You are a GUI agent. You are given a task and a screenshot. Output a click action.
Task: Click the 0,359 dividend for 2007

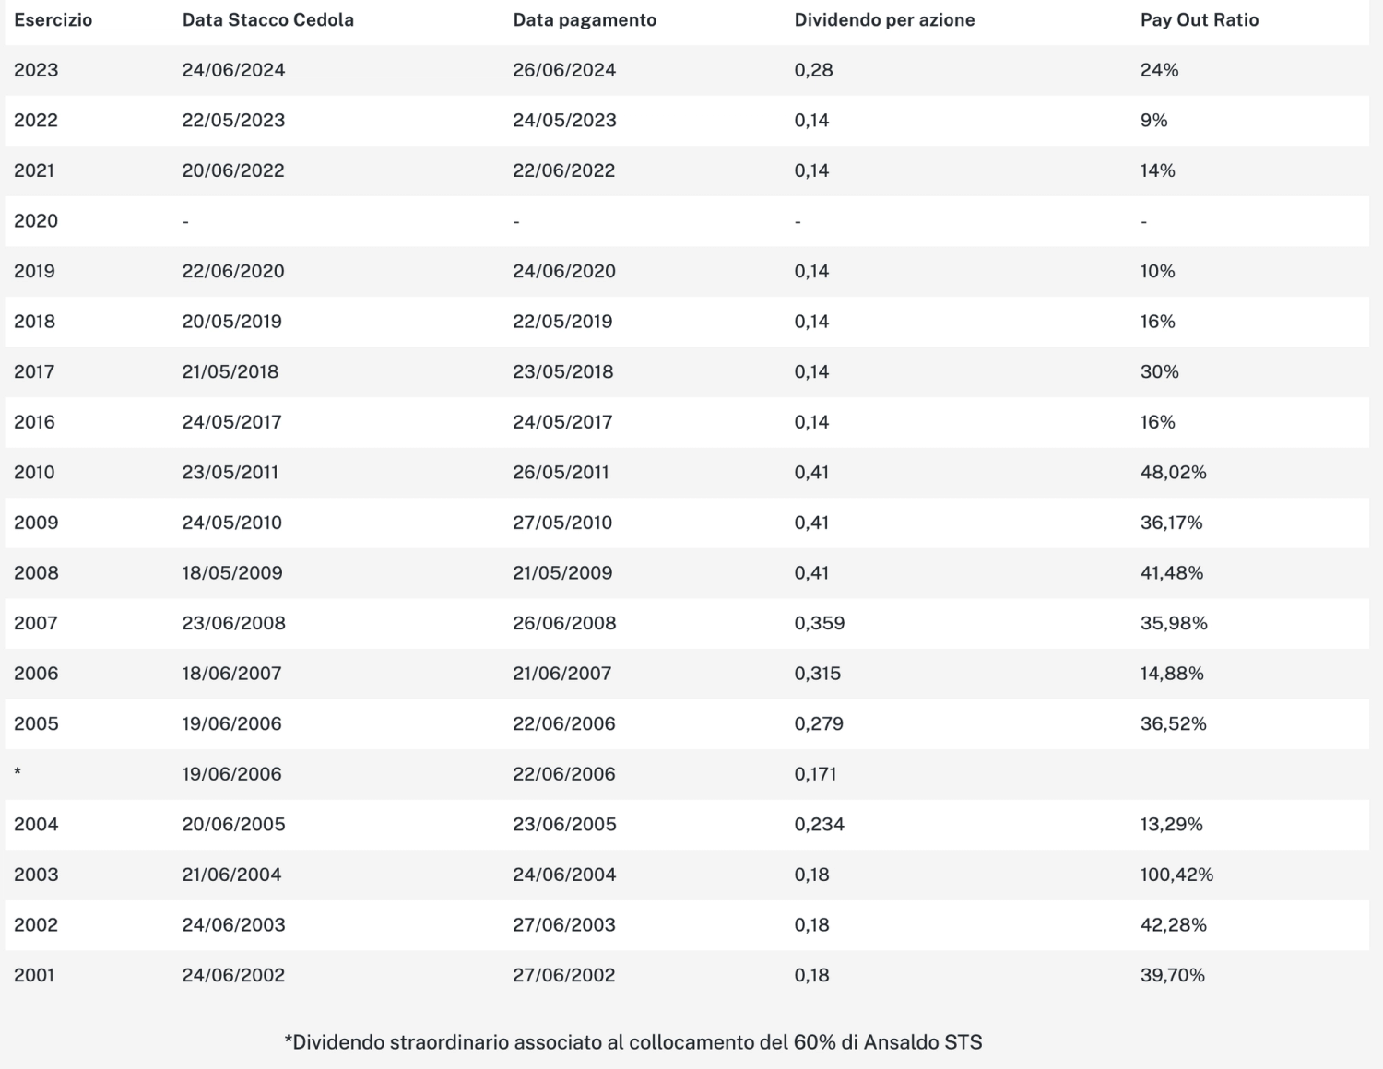pyautogui.click(x=820, y=623)
